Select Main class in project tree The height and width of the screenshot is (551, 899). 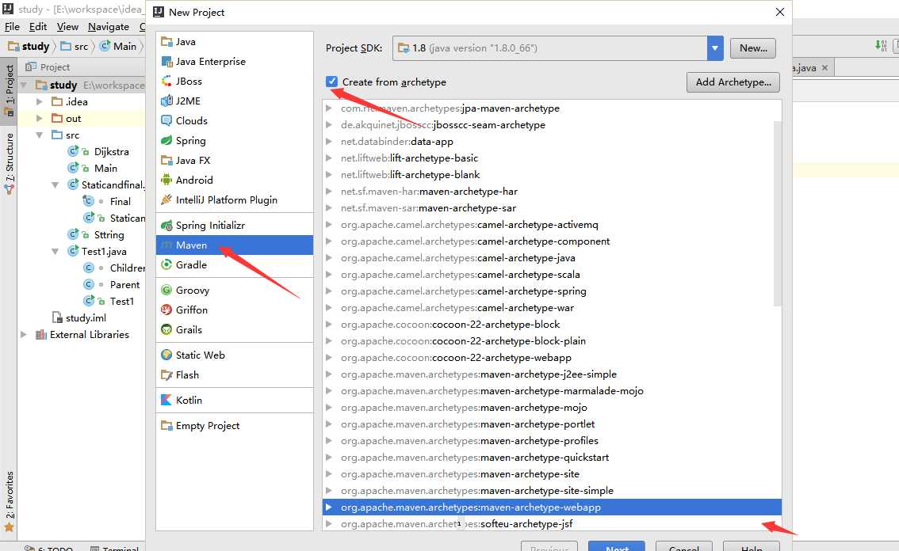105,168
